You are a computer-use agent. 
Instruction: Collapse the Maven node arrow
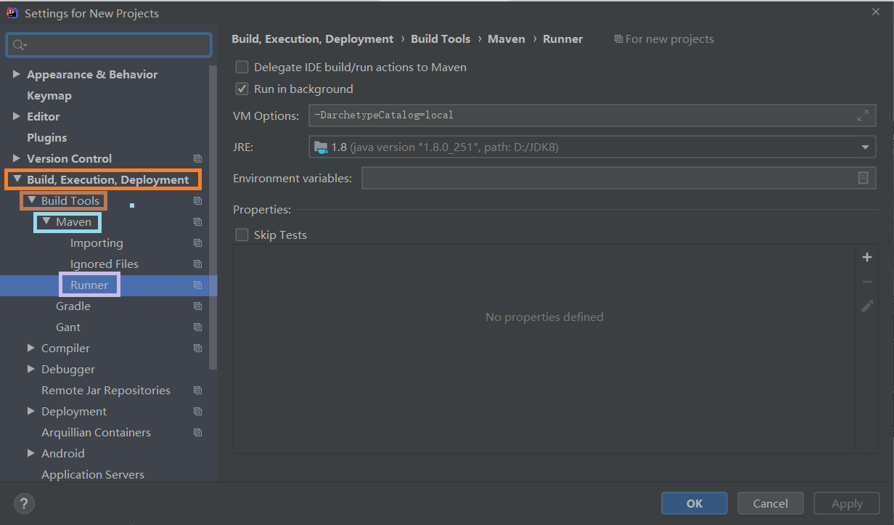tap(46, 221)
